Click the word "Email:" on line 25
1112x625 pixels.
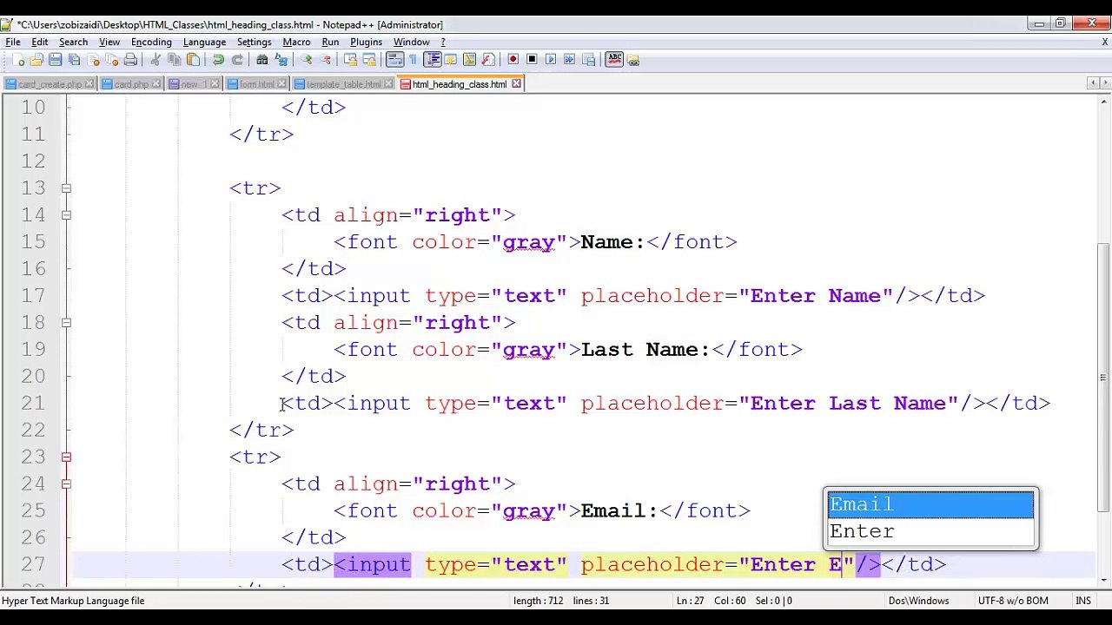click(619, 511)
